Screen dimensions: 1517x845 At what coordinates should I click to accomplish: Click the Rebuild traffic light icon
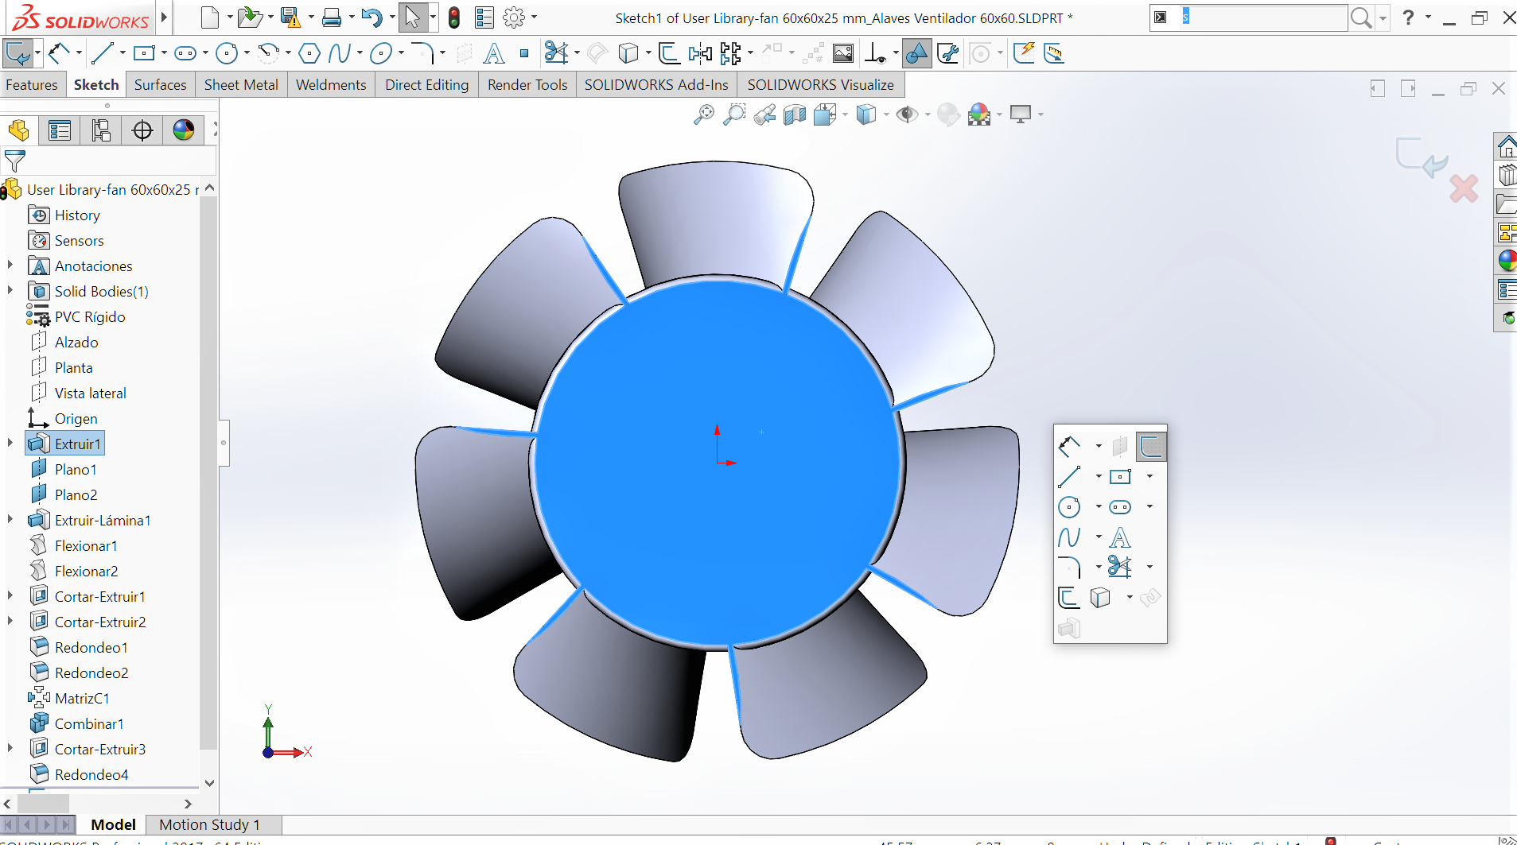453,17
